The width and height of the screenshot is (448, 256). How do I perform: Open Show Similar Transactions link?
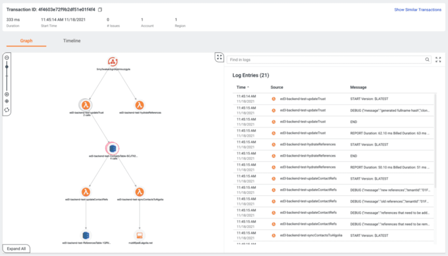click(x=418, y=10)
